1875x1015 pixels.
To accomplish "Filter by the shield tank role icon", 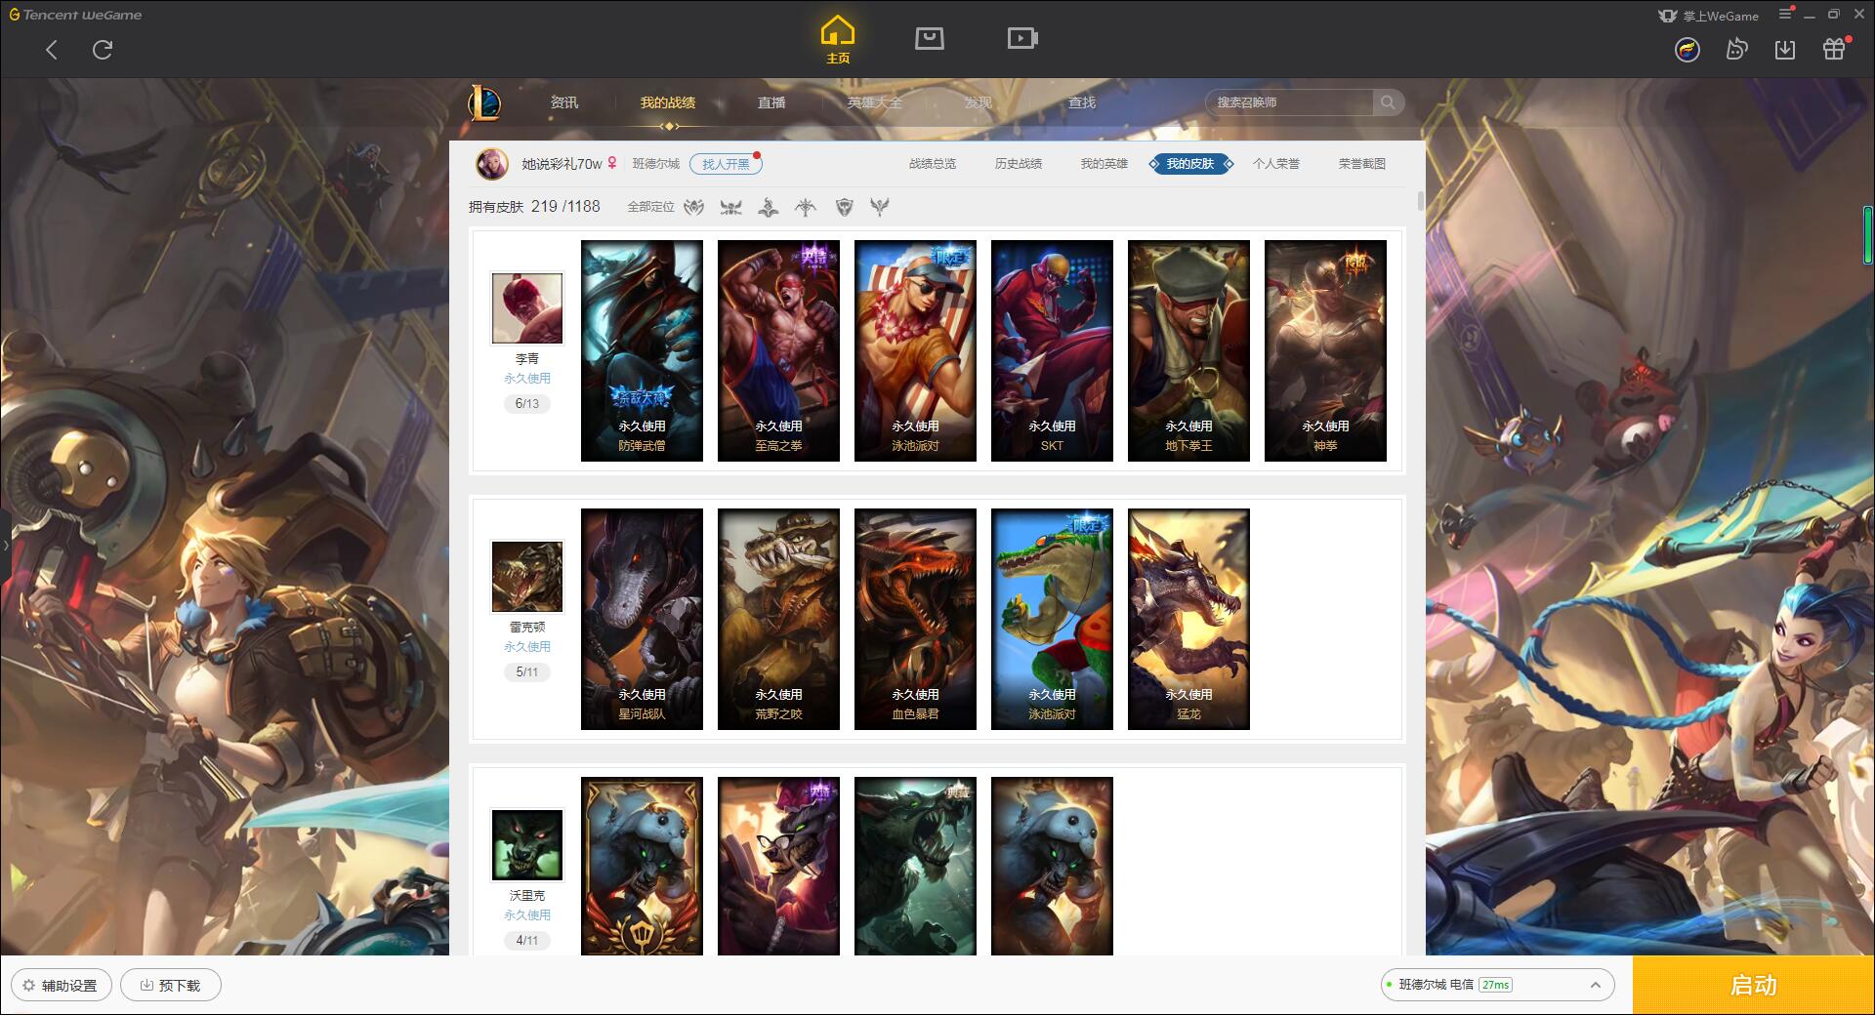I will coord(845,207).
